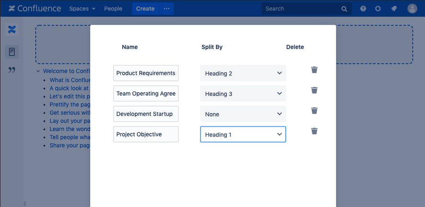Click the ellipsis button beside Create

point(166,9)
